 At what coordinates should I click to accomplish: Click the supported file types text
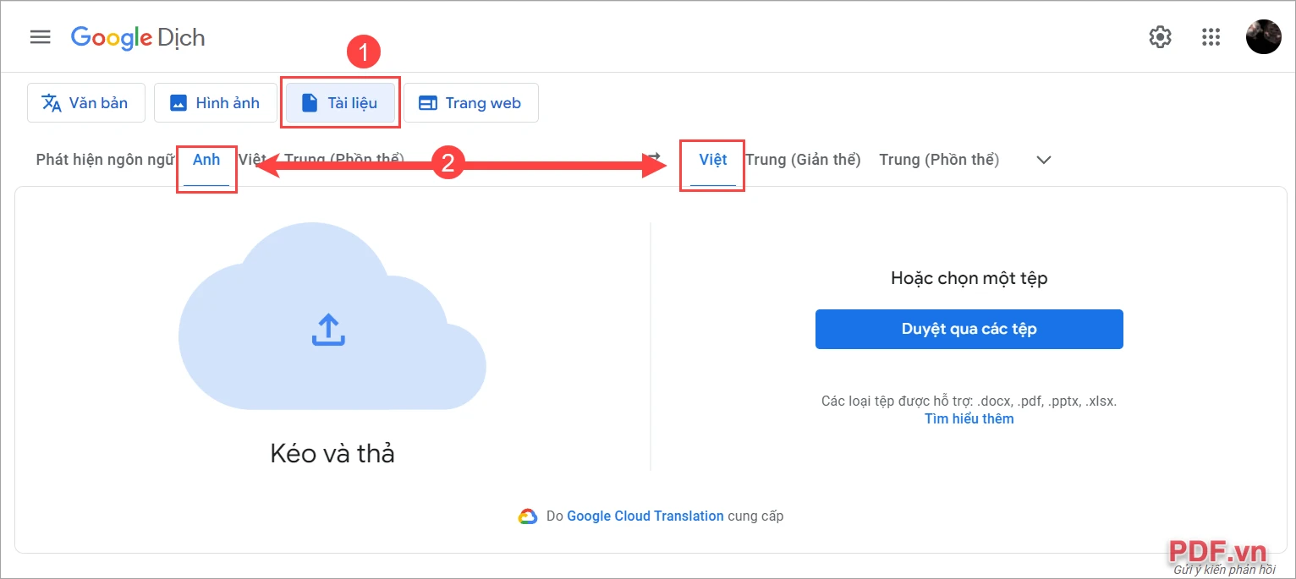[x=969, y=401]
